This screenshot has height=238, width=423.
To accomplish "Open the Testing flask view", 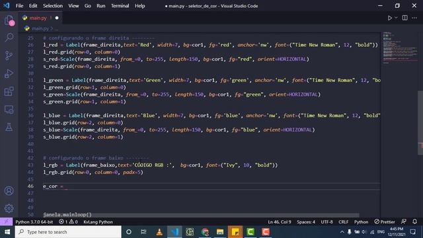I will coord(9,127).
